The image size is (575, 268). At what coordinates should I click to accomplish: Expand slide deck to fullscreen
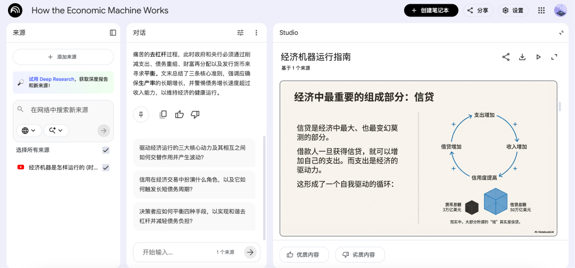tap(554, 57)
